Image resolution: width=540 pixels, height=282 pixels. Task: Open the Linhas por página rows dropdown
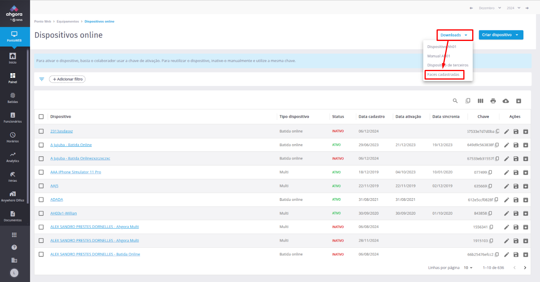click(468, 268)
